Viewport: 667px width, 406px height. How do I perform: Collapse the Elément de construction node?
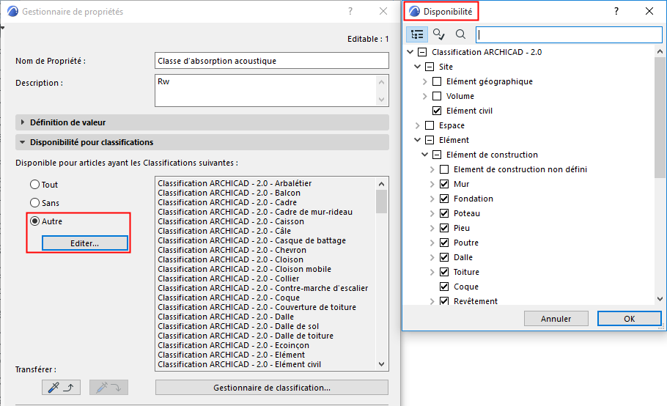(x=425, y=155)
